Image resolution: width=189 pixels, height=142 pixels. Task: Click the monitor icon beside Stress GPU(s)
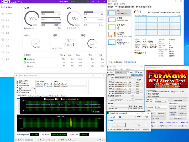pyautogui.click(x=18, y=92)
